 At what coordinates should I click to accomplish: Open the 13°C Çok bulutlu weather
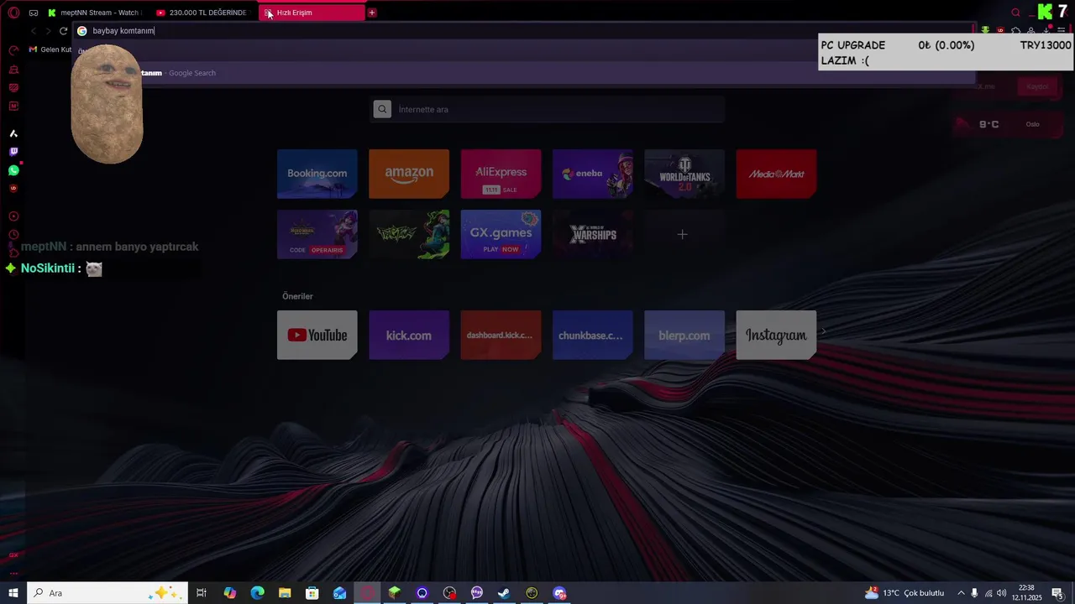[x=905, y=593]
